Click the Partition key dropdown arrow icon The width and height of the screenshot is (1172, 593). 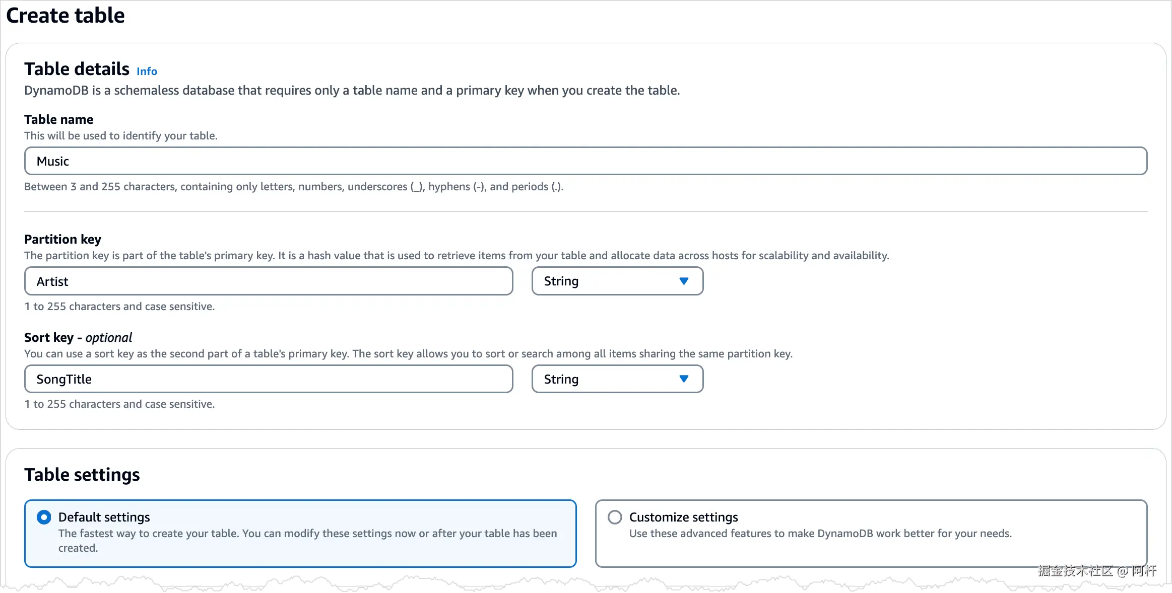[x=683, y=281]
